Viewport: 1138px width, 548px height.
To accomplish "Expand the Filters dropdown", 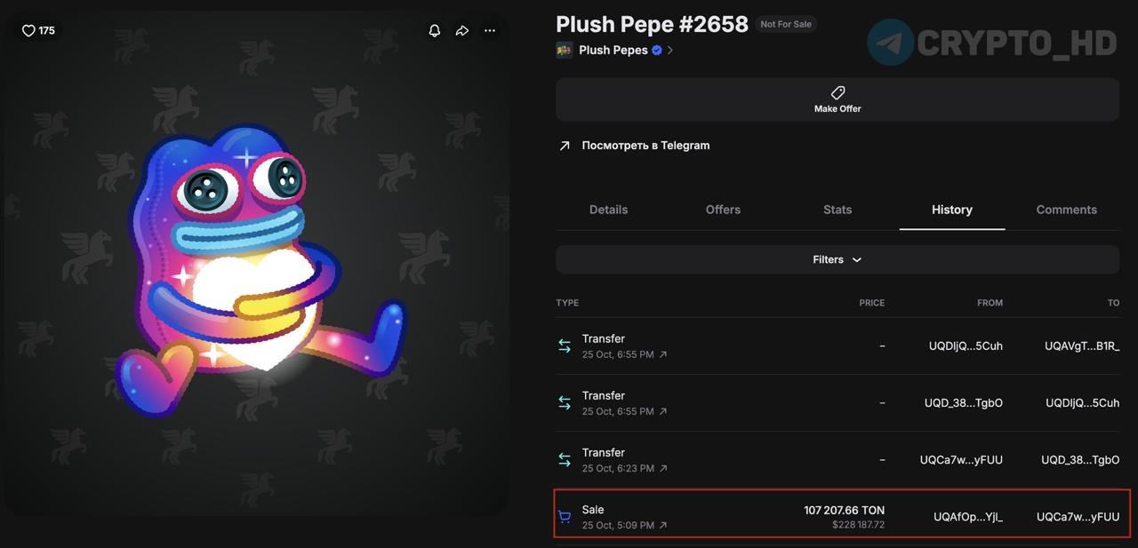I will coord(837,260).
